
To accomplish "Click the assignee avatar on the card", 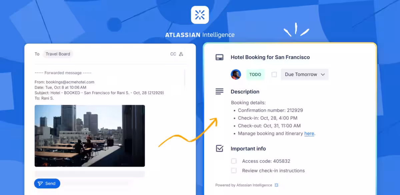I will coord(236,74).
